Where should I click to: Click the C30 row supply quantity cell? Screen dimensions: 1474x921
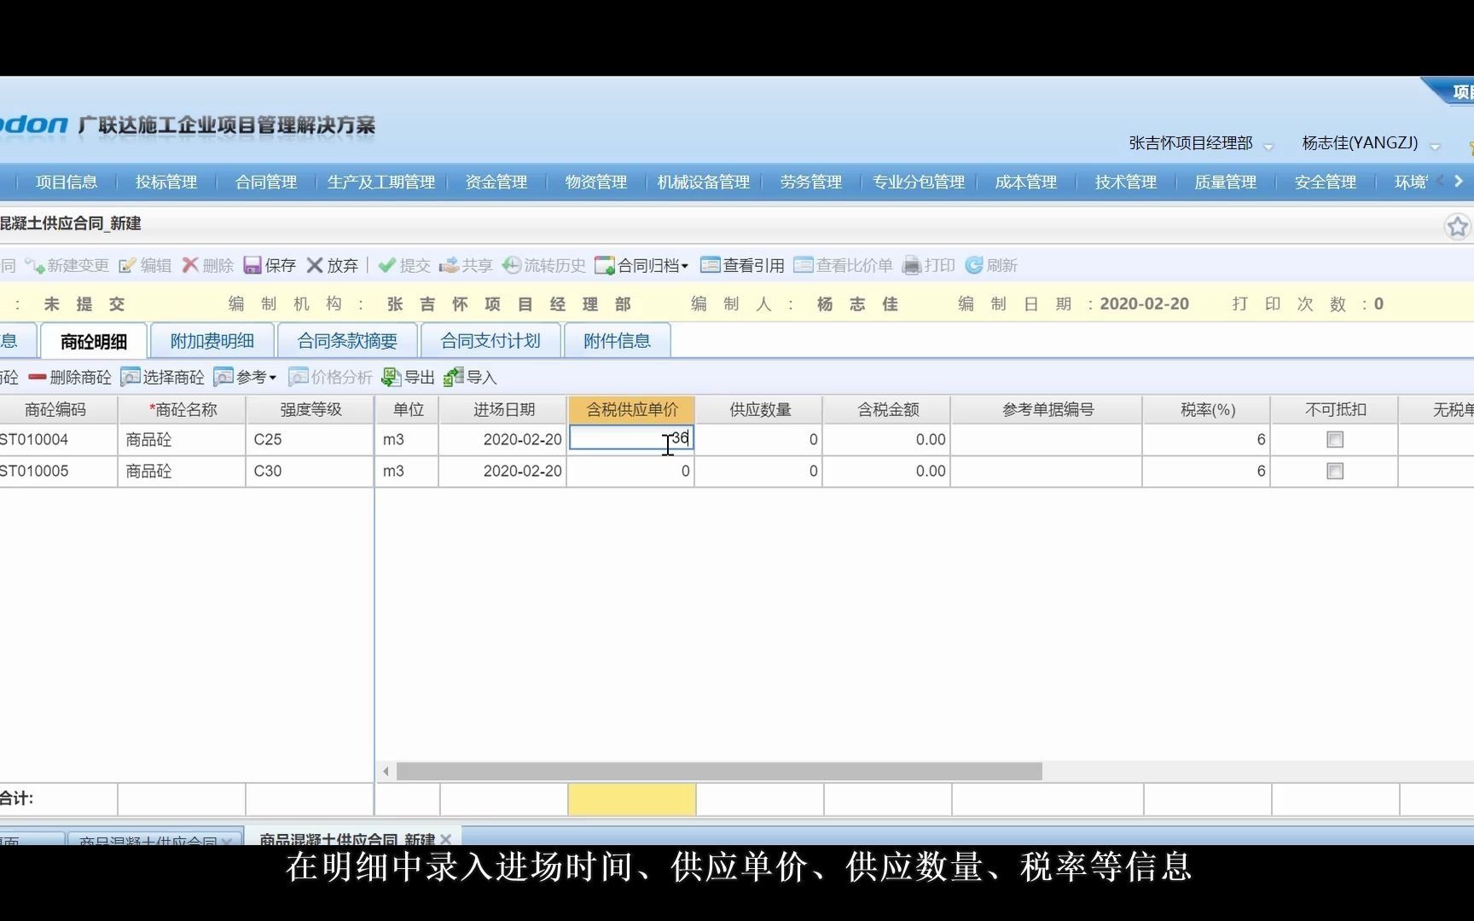point(759,471)
